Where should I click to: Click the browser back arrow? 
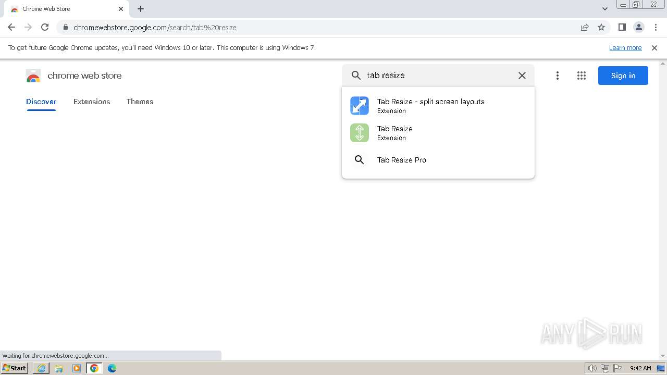11,27
